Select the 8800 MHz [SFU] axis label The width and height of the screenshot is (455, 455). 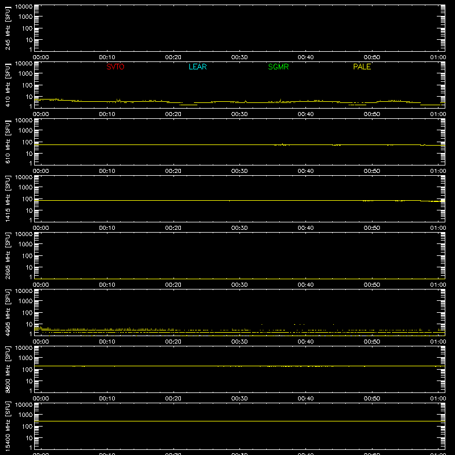[x=7, y=369]
